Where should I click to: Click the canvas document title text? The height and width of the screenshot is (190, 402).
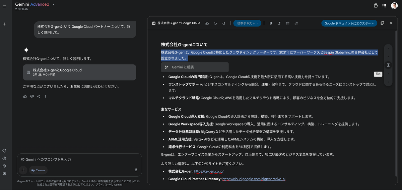point(179,23)
